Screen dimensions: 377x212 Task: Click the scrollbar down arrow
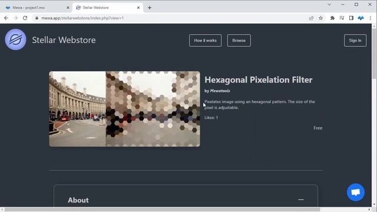click(374, 204)
